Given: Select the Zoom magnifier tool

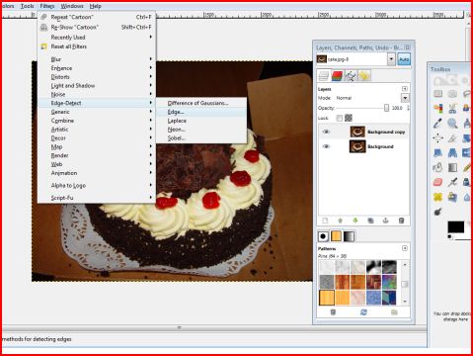Looking at the screenshot, I should click(x=452, y=124).
